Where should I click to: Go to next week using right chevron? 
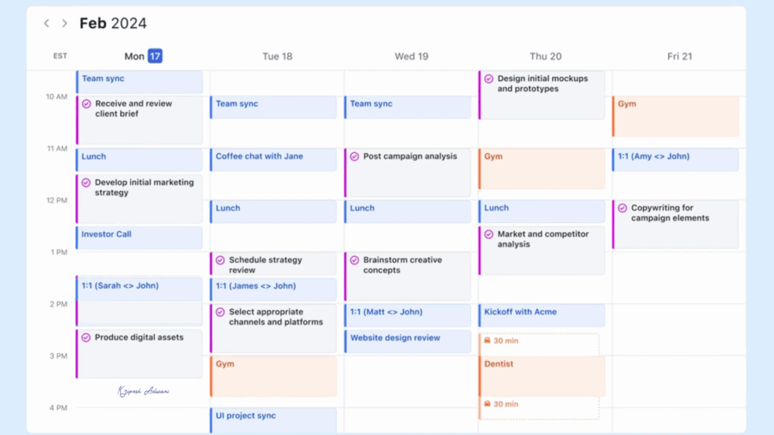click(x=64, y=23)
